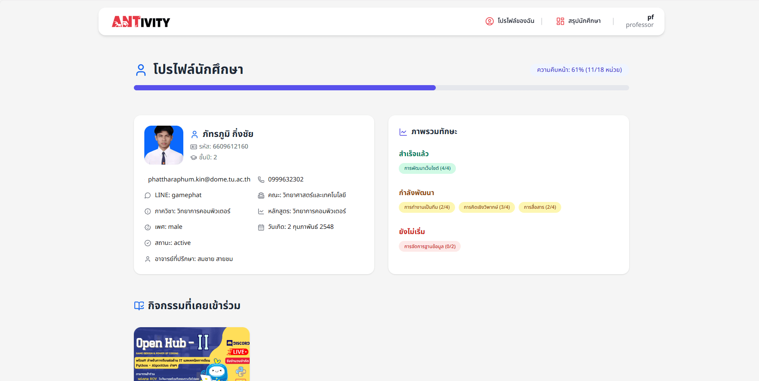This screenshot has height=381, width=759.
Task: Click the purple progress bar
Action: 285,88
